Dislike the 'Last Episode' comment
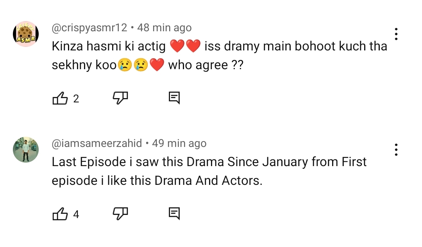The height and width of the screenshot is (247, 422). (x=120, y=213)
